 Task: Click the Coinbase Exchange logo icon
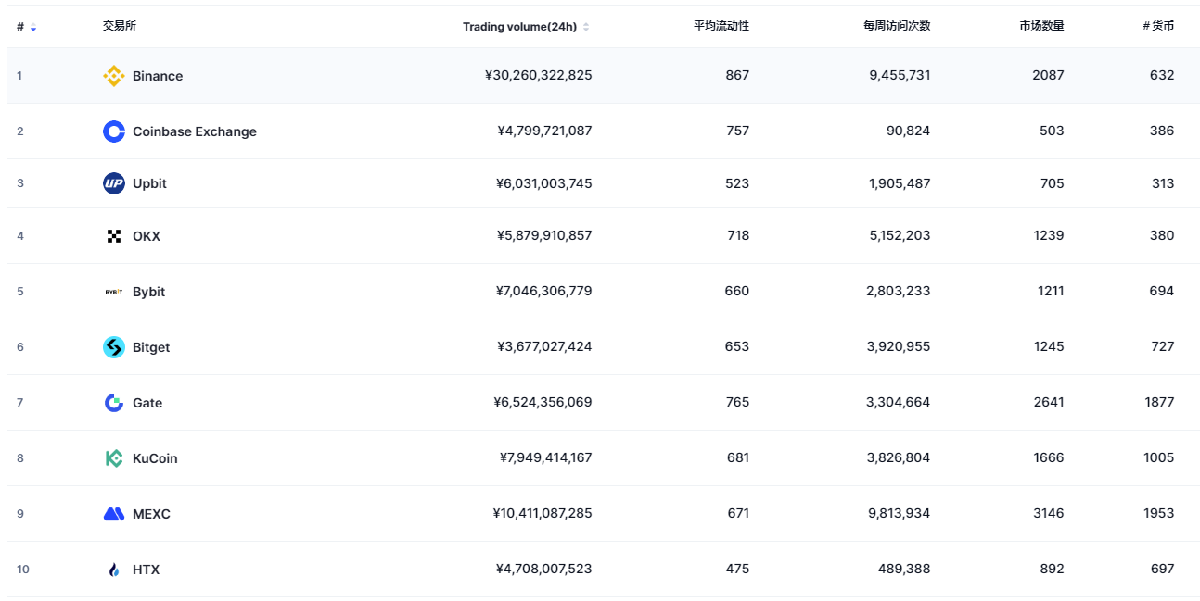114,131
